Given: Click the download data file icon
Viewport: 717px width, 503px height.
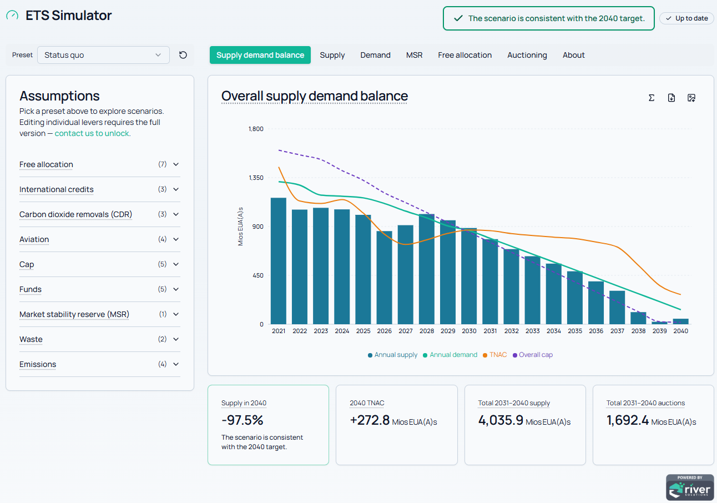Looking at the screenshot, I should pyautogui.click(x=671, y=98).
